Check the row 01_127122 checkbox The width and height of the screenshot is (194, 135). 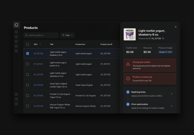(x=28, y=75)
